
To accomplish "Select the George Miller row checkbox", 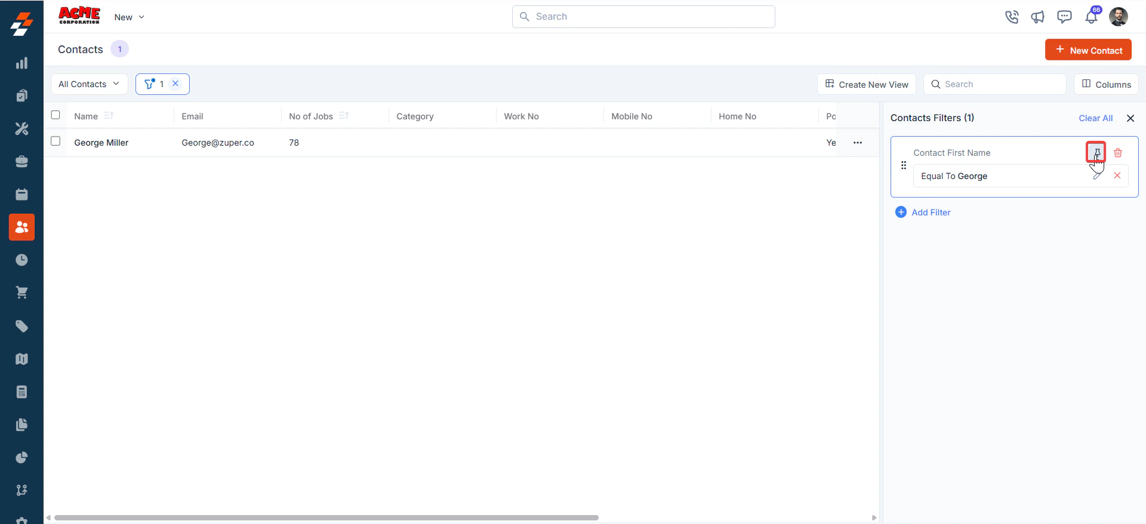I will [56, 141].
